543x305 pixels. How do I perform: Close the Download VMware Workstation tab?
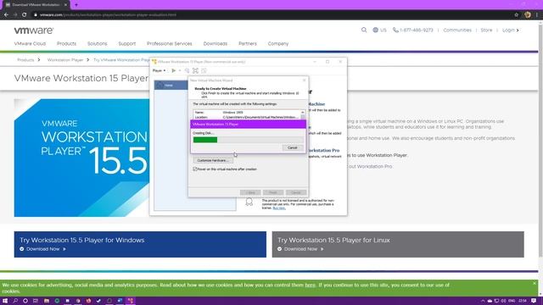pos(65,5)
